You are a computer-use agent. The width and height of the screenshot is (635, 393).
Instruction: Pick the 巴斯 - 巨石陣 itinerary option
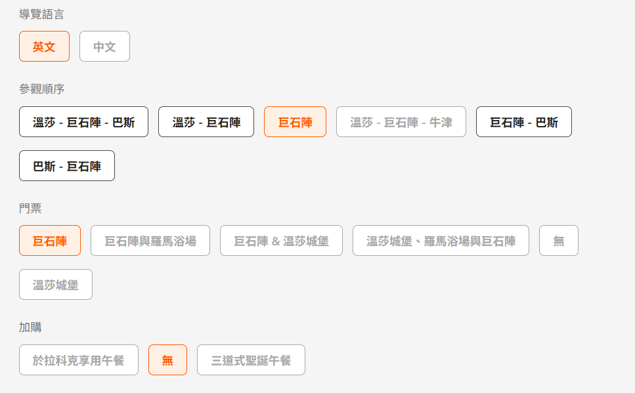pyautogui.click(x=67, y=166)
